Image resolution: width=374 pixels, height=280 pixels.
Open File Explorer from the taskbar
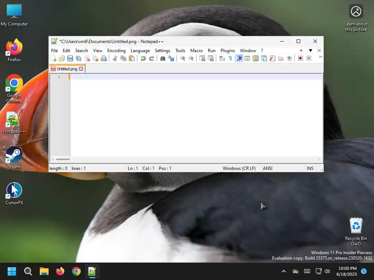[44, 271]
